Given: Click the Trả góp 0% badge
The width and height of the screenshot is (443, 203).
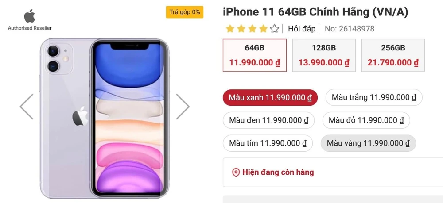Looking at the screenshot, I should pos(184,12).
